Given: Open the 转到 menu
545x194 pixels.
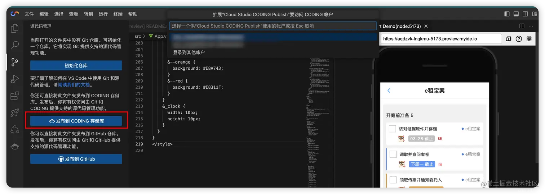Looking at the screenshot, I should (88, 14).
